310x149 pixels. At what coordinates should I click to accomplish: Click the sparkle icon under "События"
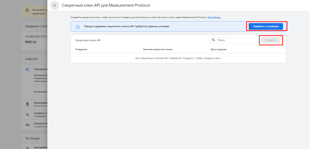[x=27, y=69]
